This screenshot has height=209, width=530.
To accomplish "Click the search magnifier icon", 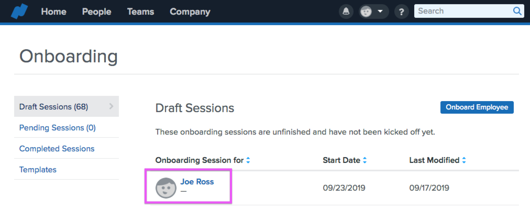I will (x=517, y=11).
